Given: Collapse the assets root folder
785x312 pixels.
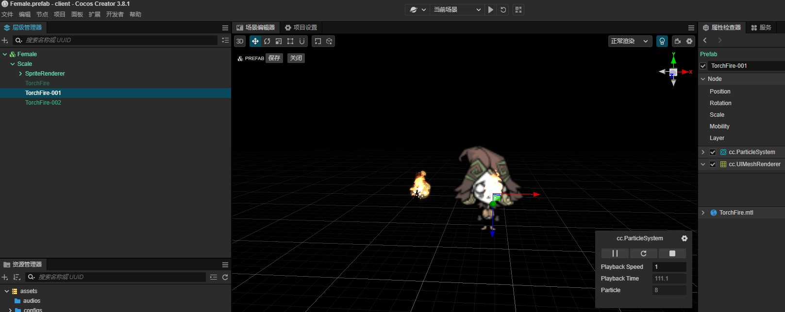Looking at the screenshot, I should tap(7, 291).
